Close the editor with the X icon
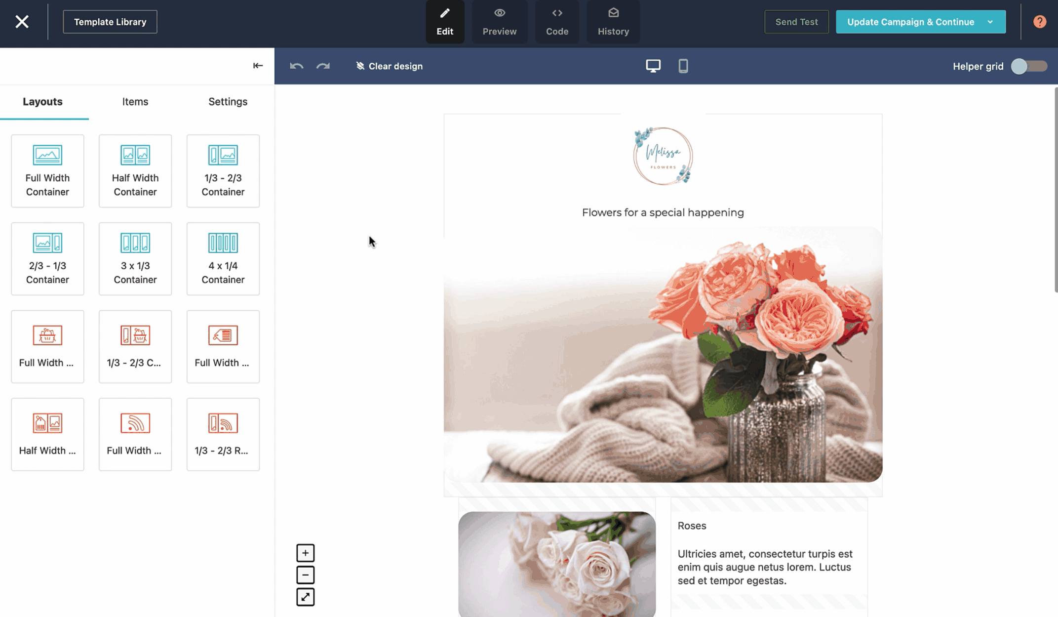The width and height of the screenshot is (1058, 617). coord(22,22)
